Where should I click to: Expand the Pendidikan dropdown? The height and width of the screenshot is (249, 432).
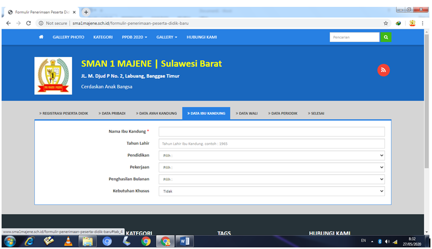[x=271, y=155]
